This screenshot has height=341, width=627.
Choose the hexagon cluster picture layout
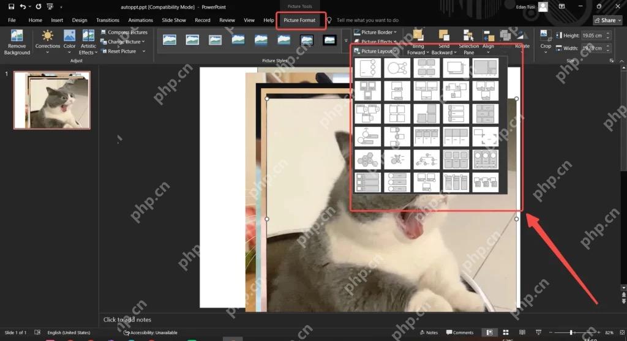pyautogui.click(x=367, y=160)
